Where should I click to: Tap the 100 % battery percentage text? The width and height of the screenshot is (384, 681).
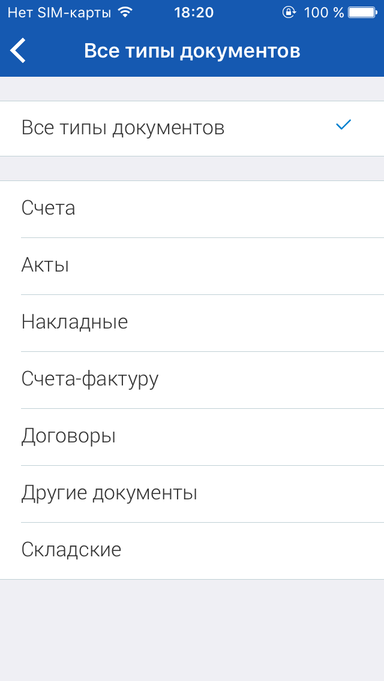[324, 13]
